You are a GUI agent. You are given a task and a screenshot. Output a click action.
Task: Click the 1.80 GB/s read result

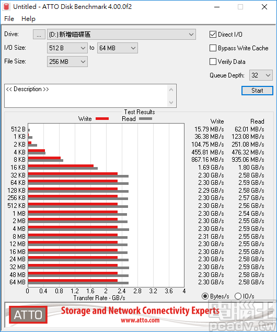[251, 168]
